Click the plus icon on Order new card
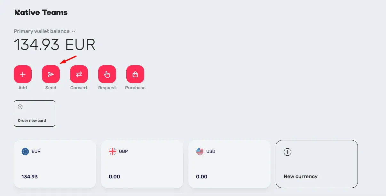 (x=20, y=107)
